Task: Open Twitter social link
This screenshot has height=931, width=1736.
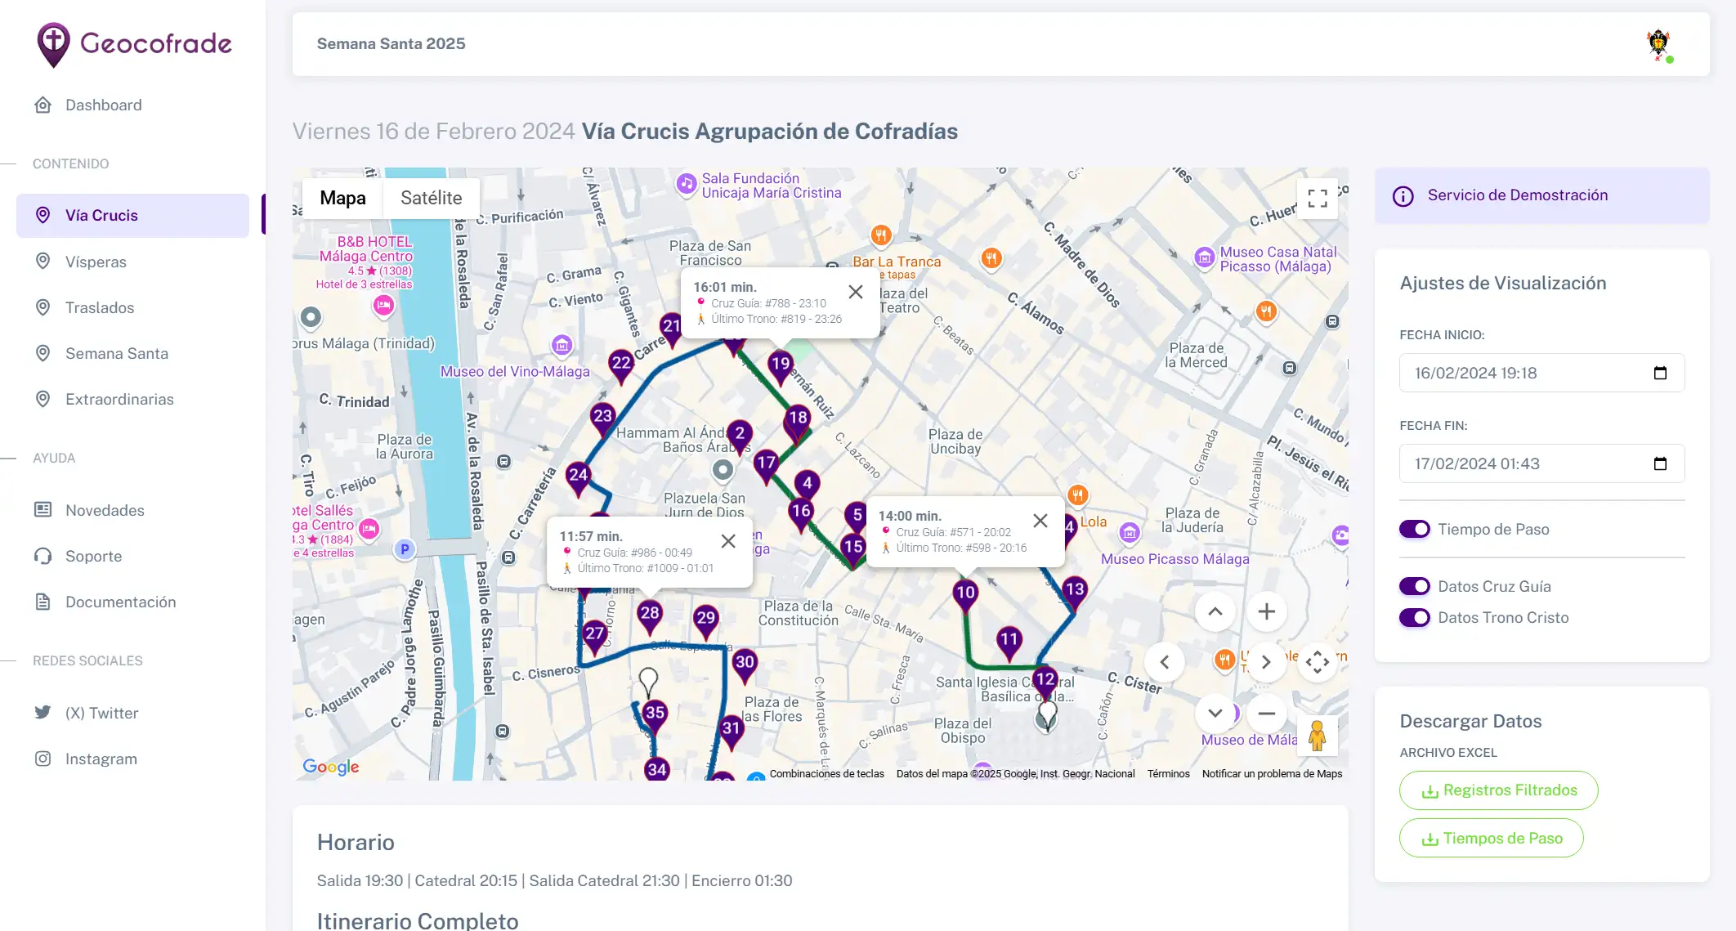Action: point(101,713)
